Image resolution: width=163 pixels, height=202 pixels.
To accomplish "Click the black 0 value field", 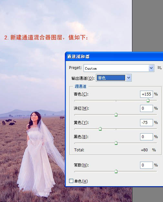I will point(147,137).
